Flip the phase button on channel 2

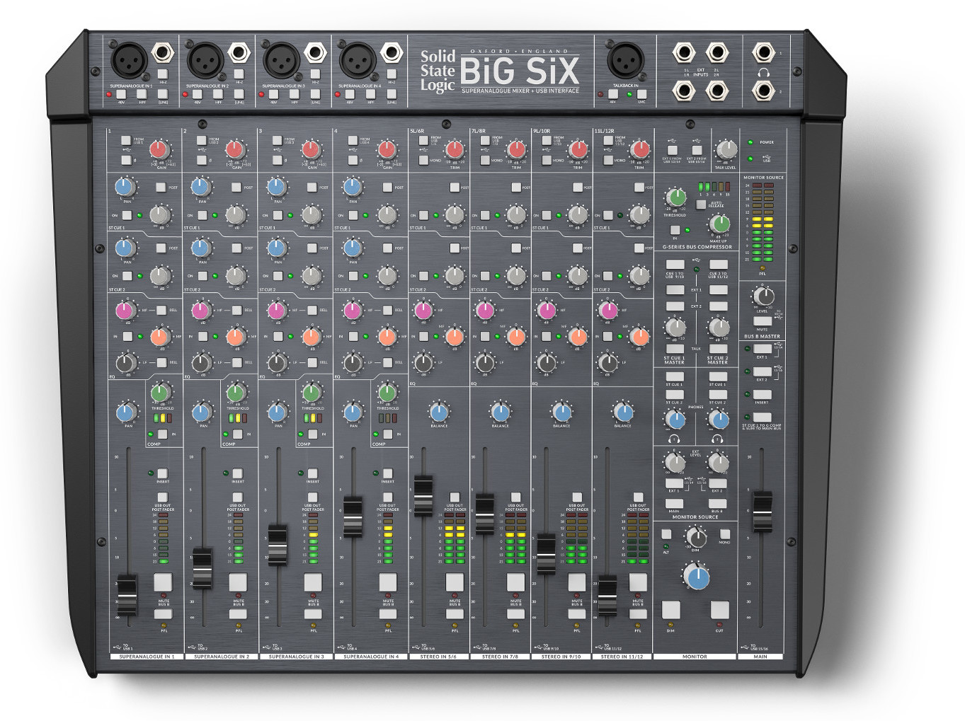pyautogui.click(x=201, y=160)
